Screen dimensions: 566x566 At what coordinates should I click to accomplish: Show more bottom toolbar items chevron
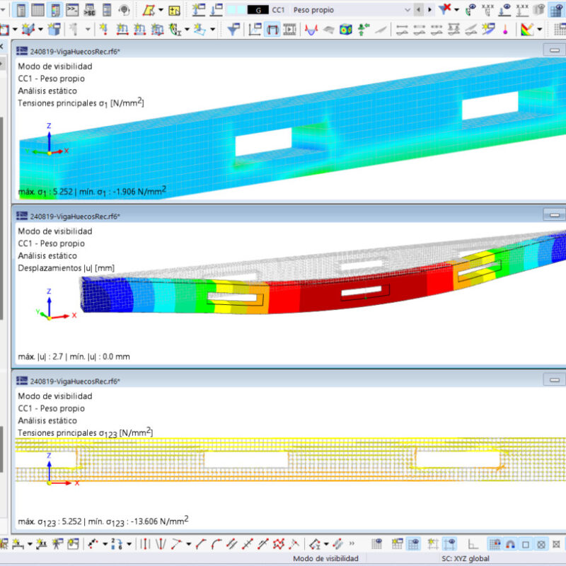(x=352, y=543)
